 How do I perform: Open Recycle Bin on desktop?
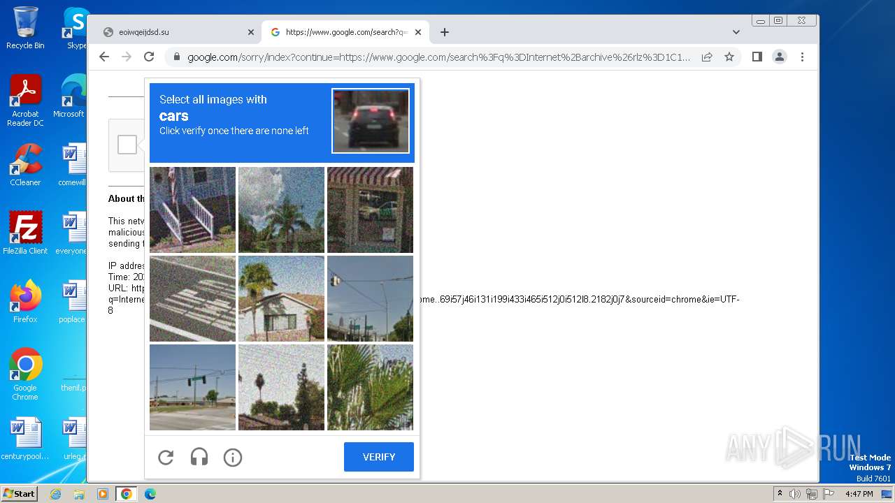25,28
